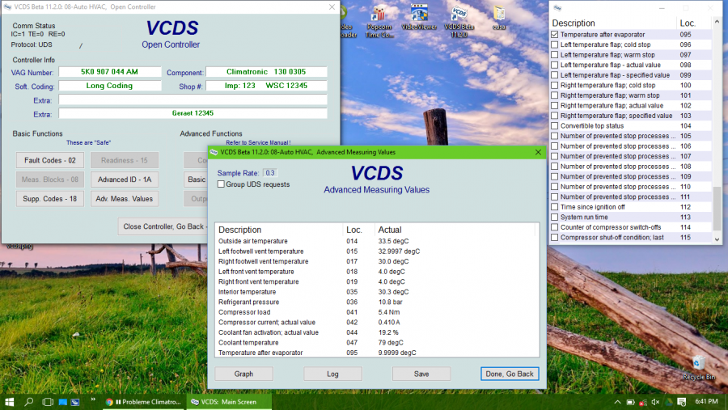Click the Log button
The image size is (728, 410).
tap(332, 374)
